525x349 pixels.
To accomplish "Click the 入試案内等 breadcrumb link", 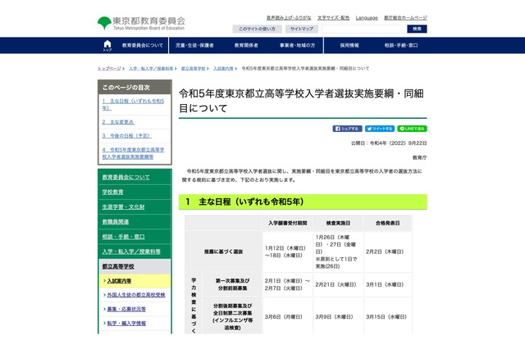I will (223, 69).
